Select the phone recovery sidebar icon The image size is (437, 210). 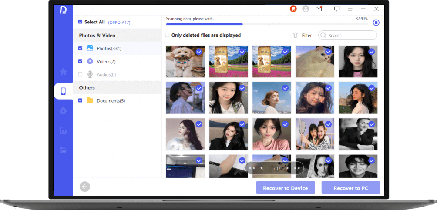pyautogui.click(x=64, y=91)
